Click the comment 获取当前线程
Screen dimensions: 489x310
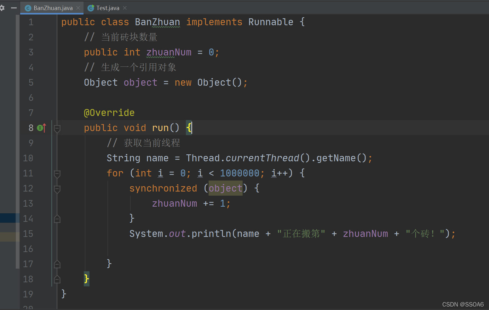click(x=152, y=143)
